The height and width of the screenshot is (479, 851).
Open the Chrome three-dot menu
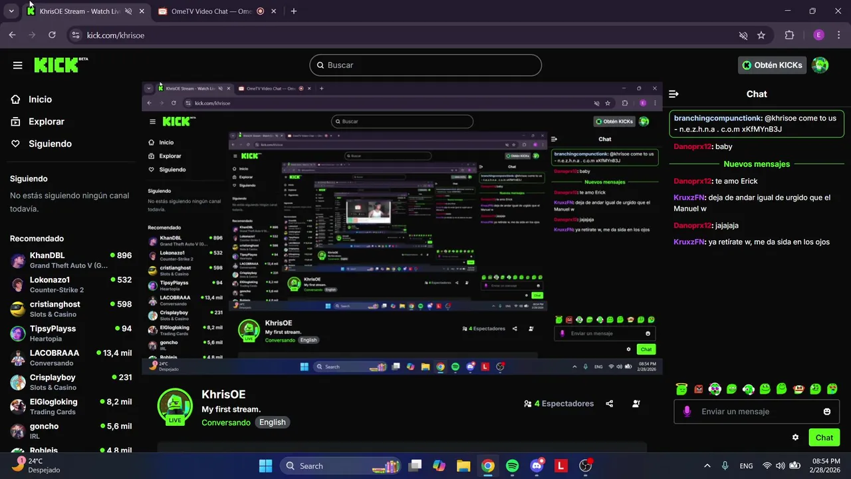tap(838, 35)
